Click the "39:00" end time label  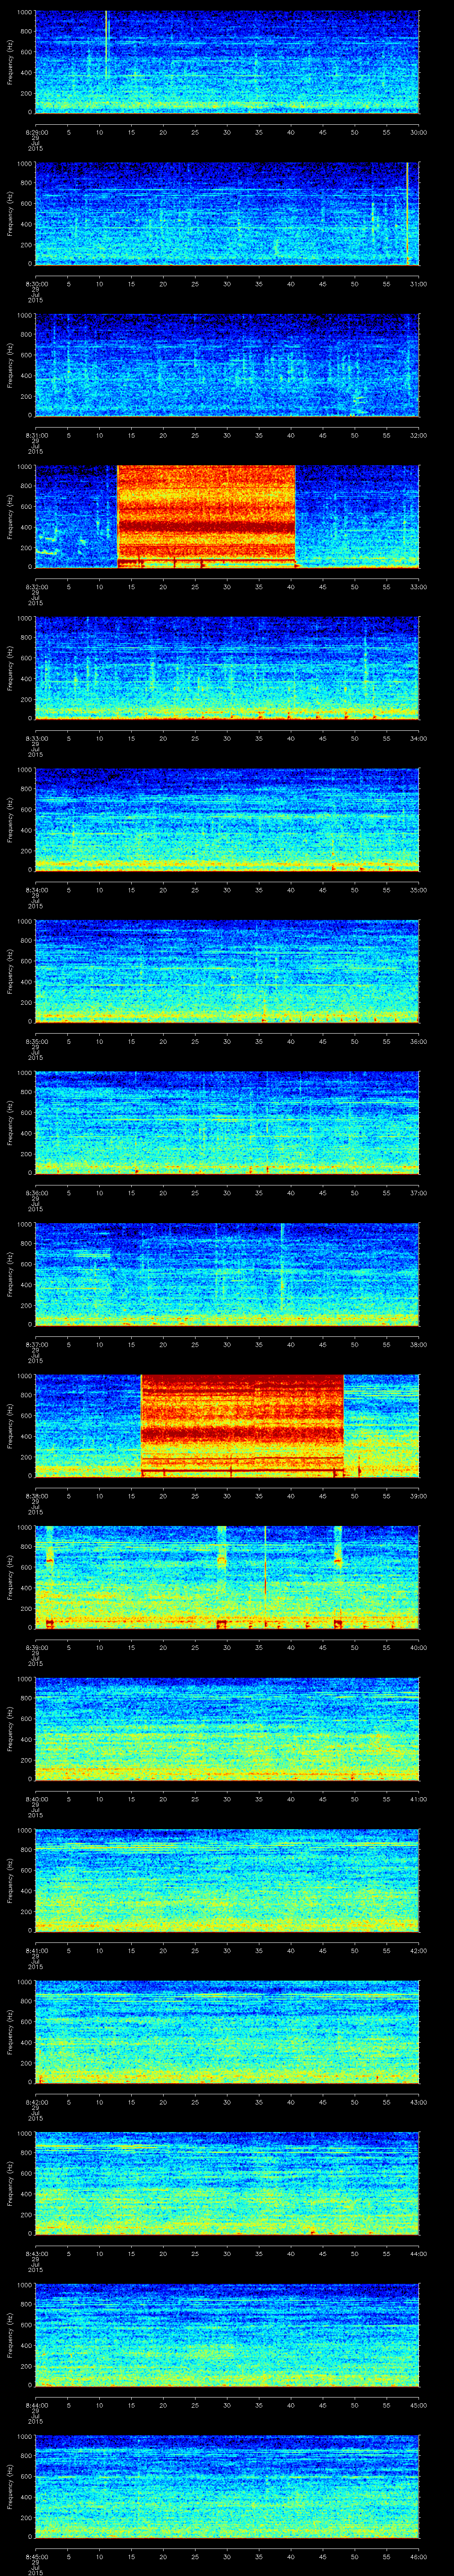click(418, 1496)
